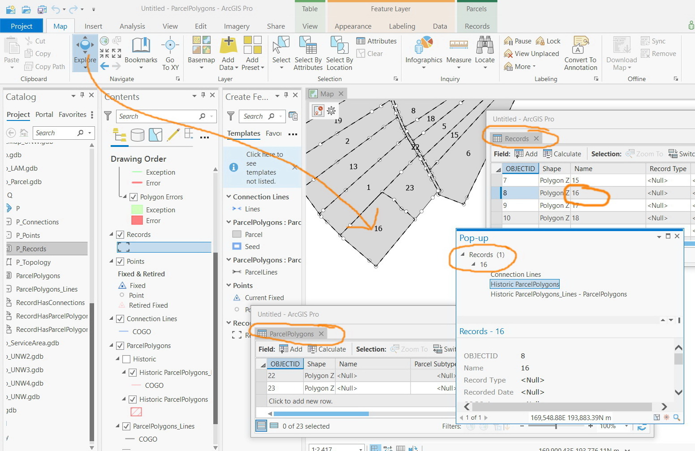This screenshot has height=451, width=695.
Task: Click the Catalog pane search field
Action: click(64, 133)
